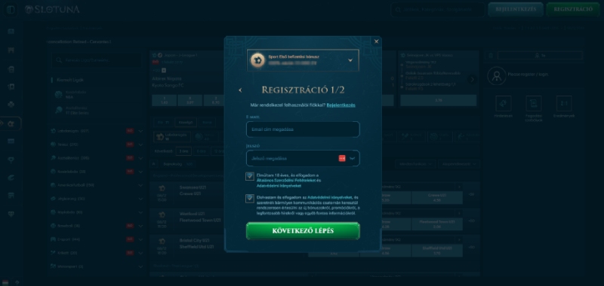Screen dimensions: 604x286
Task: Select Labdarúgás tab in sport filter strip
Action: click(172, 137)
